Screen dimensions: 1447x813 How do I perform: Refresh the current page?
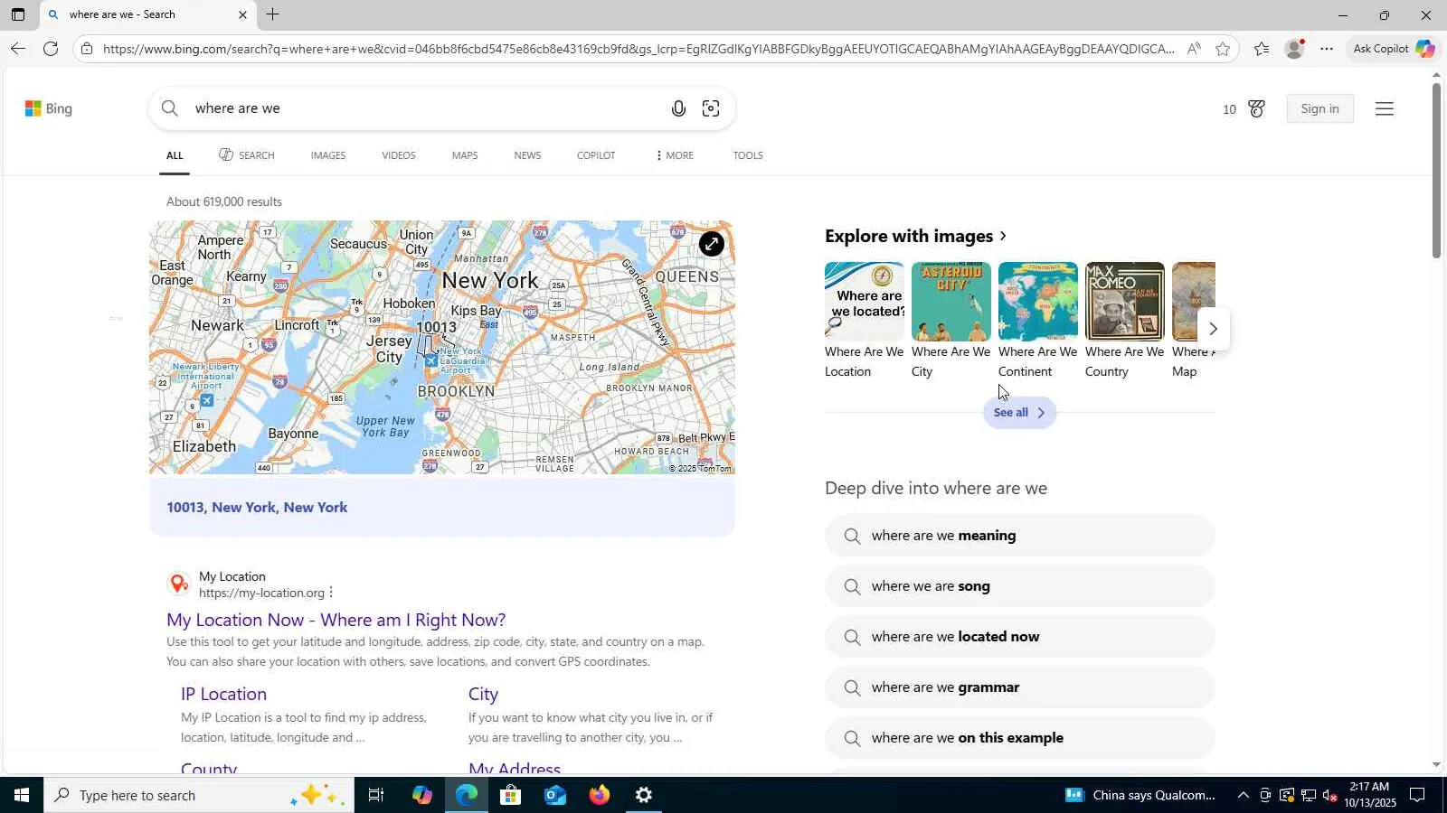(51, 49)
